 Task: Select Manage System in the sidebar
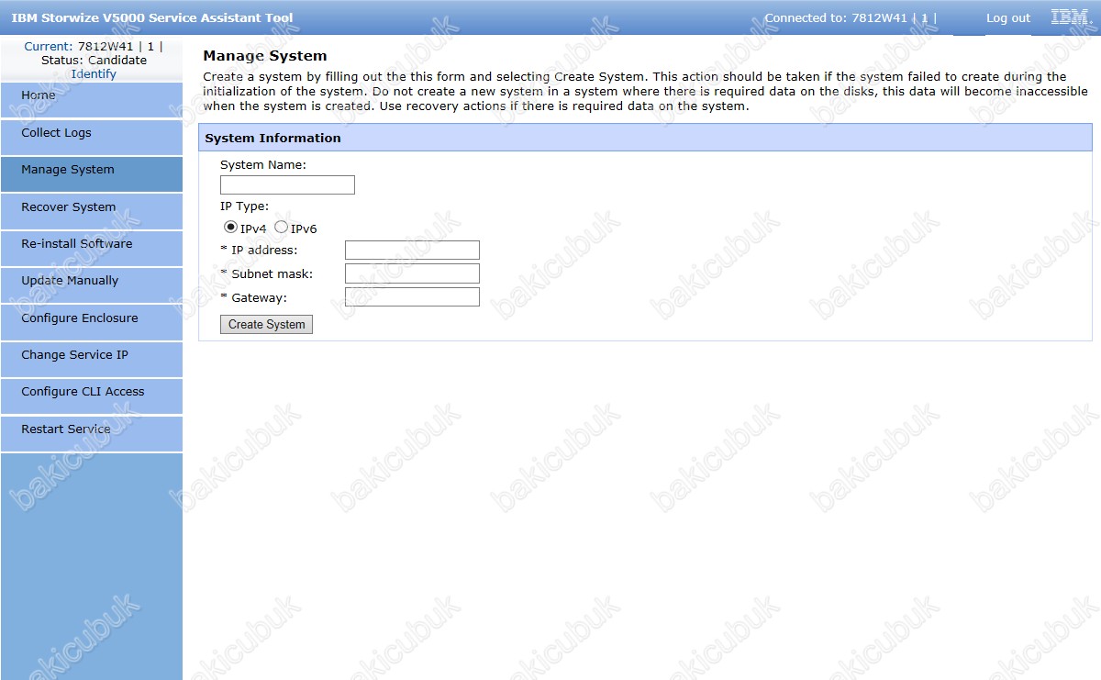pos(91,173)
